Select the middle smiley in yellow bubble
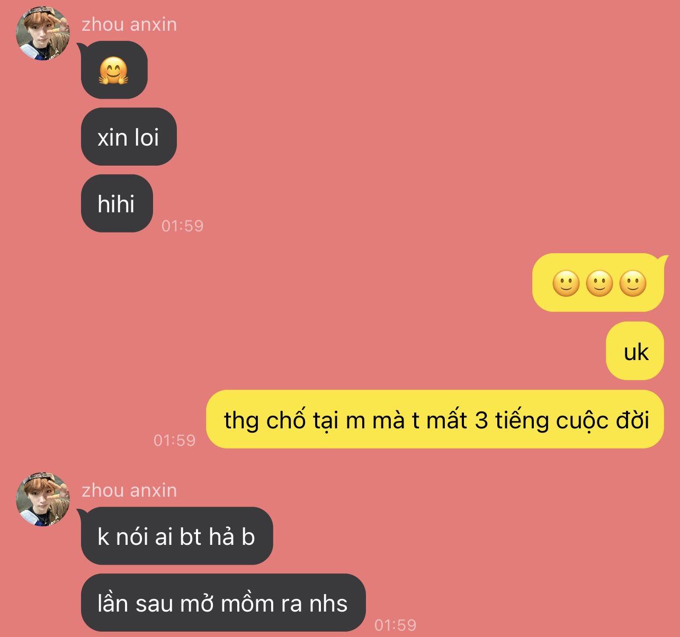Screen dimensions: 680x637 coord(600,283)
